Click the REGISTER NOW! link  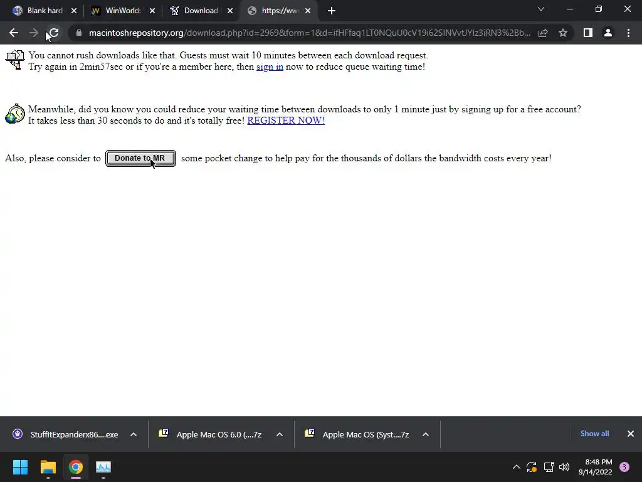point(286,120)
